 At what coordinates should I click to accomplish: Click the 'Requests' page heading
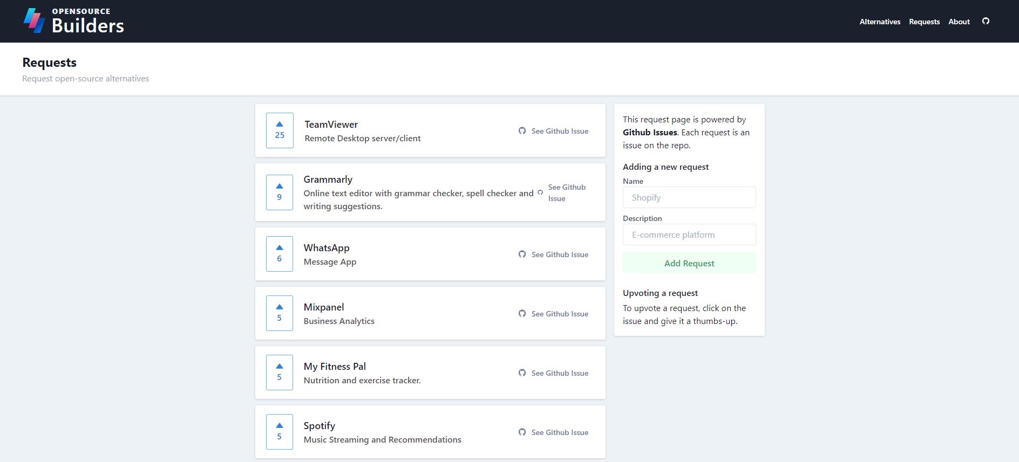tap(50, 63)
